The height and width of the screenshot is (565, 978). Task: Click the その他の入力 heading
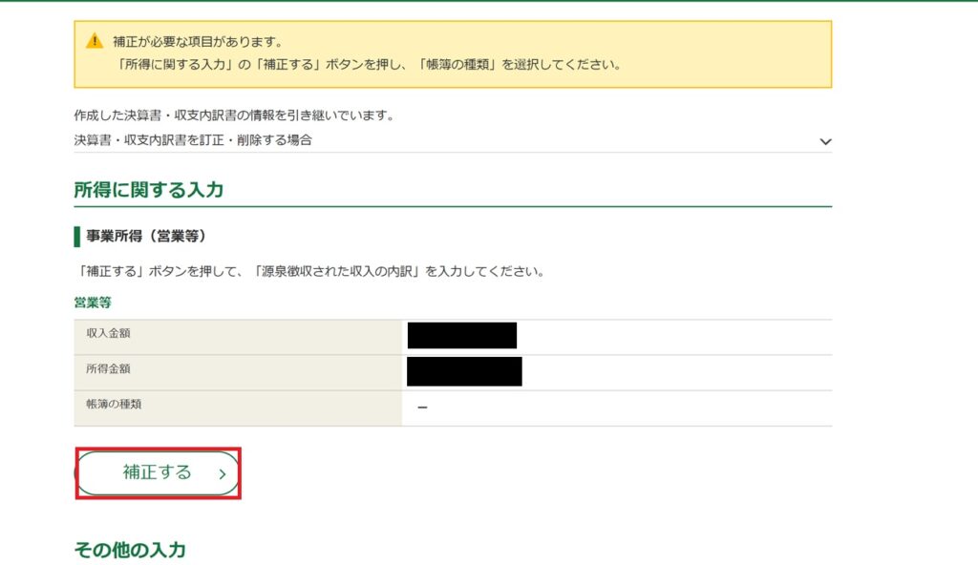[130, 550]
